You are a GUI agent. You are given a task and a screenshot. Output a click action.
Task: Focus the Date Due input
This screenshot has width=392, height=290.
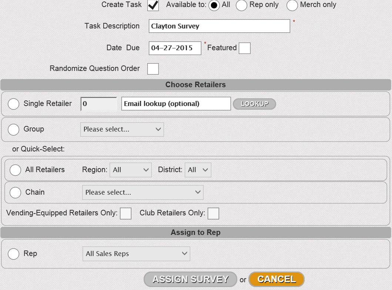(175, 48)
